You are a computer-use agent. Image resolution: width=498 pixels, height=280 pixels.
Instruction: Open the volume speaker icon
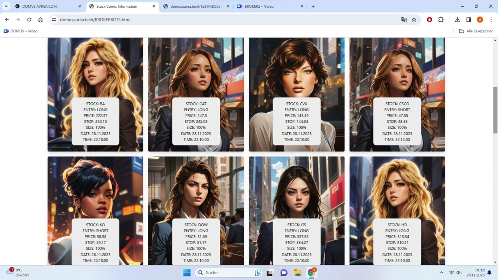[459, 273]
